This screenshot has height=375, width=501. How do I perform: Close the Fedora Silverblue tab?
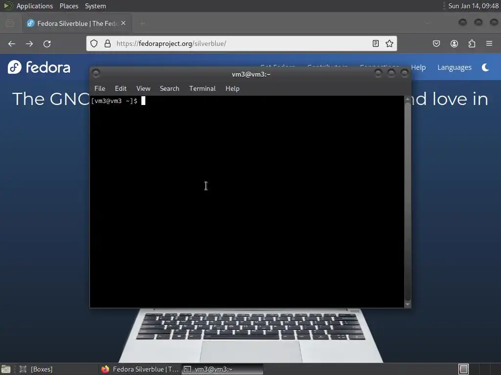[123, 23]
